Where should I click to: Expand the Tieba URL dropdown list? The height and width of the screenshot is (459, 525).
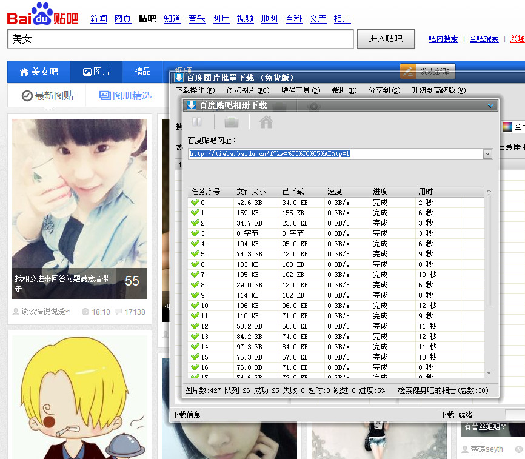[487, 154]
